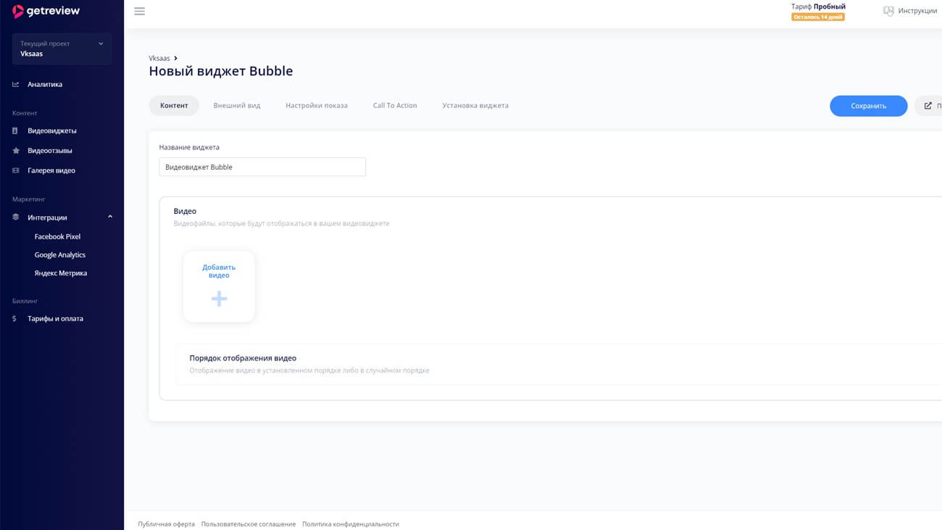Click the Видеоотзывы star icon
Screen dimensions: 942x530
16,151
